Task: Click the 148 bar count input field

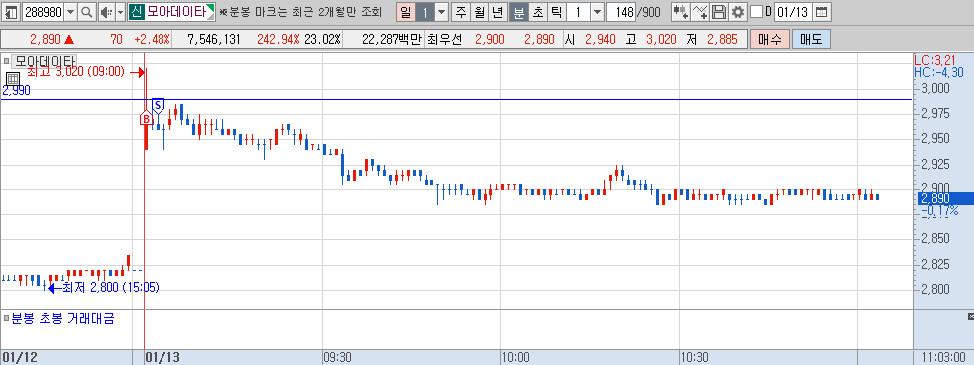Action: click(622, 11)
